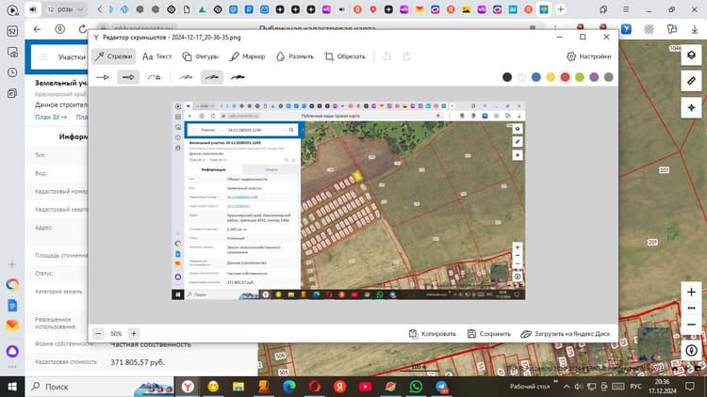707x397 pixels.
Task: Mute the tab with speaker icon
Action: tap(33, 9)
